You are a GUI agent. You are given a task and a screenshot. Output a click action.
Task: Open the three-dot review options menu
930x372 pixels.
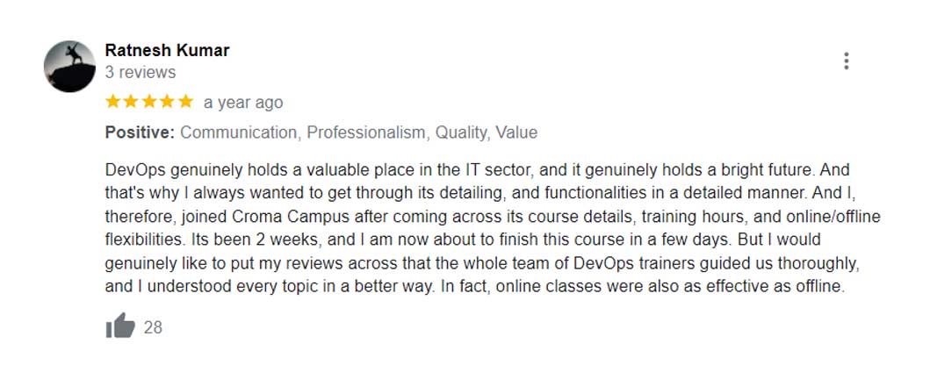coord(846,61)
